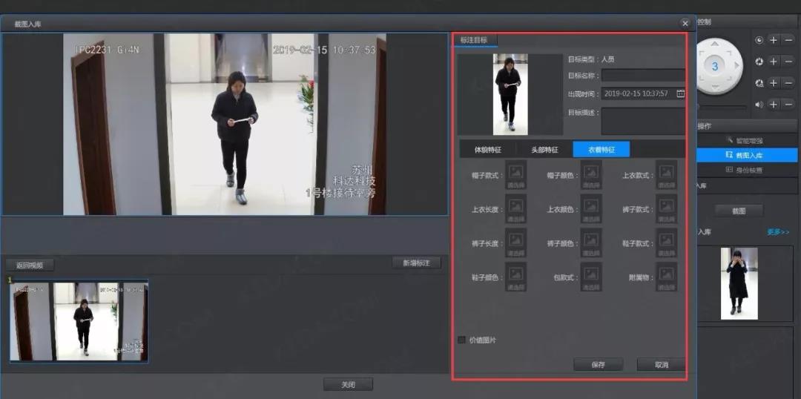Viewport: 801px width, 399px height.
Task: Switch to the 头部特征 tab
Action: [x=544, y=150]
